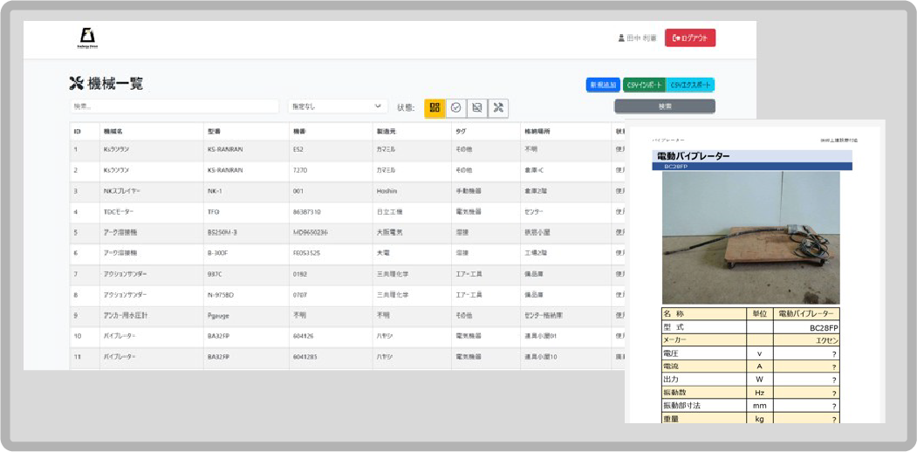Click the blue 新規追加 button

pyautogui.click(x=603, y=85)
